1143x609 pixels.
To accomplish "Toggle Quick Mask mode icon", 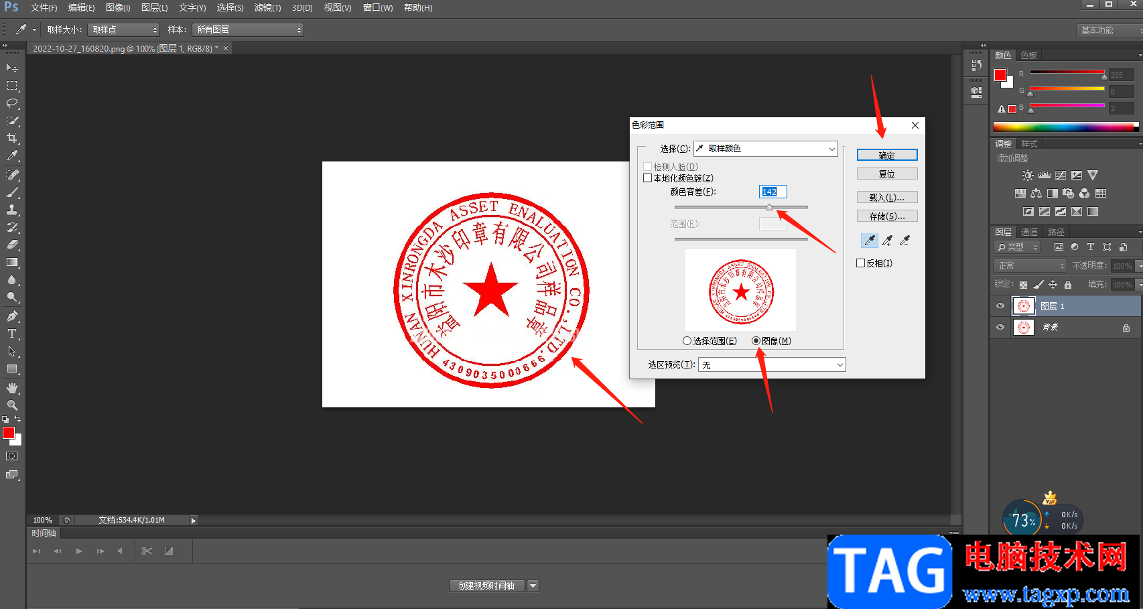I will (x=12, y=456).
